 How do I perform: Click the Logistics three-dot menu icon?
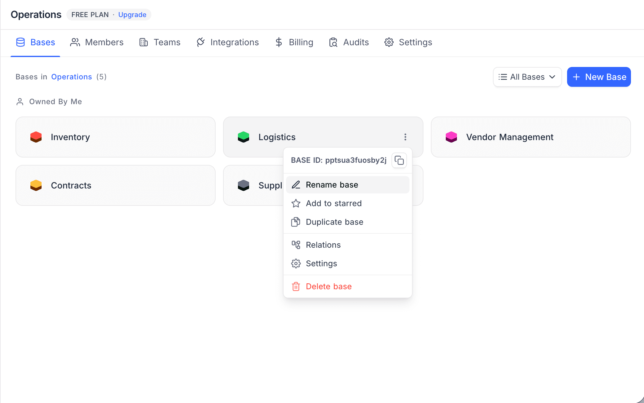click(x=405, y=137)
